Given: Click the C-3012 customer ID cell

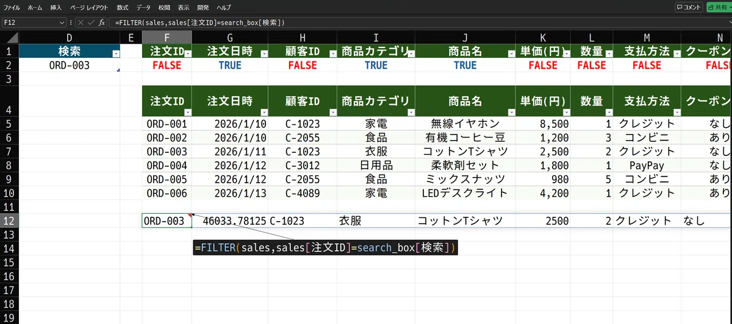Looking at the screenshot, I should tap(303, 165).
